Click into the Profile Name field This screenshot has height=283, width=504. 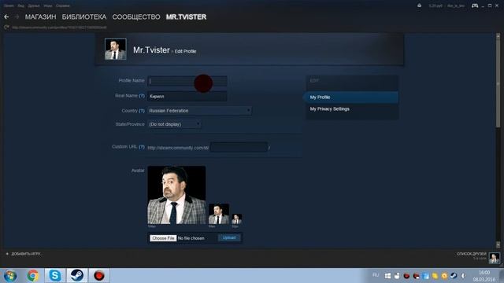point(187,81)
